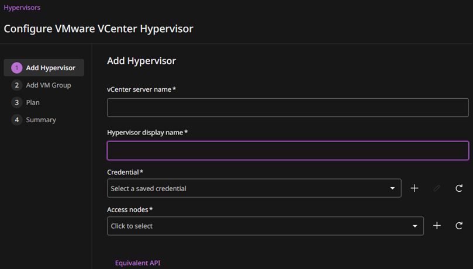Click the Access nodes field label
Screen dimensions: 473x269
tap(130, 209)
